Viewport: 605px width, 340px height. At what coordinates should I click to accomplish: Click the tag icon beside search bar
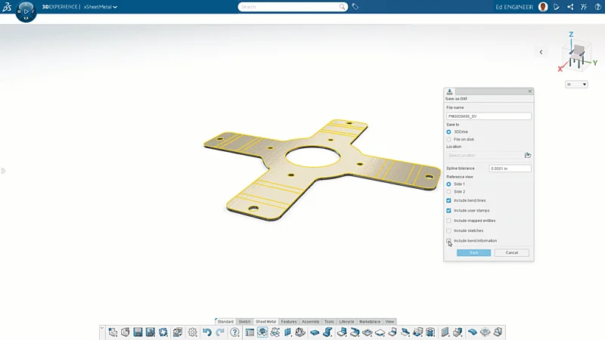pos(355,7)
